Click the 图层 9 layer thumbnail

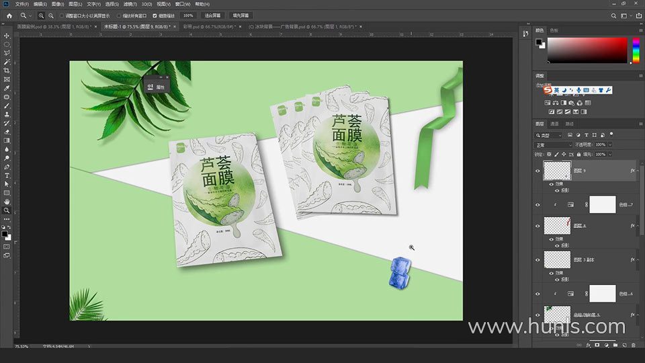[x=556, y=171]
